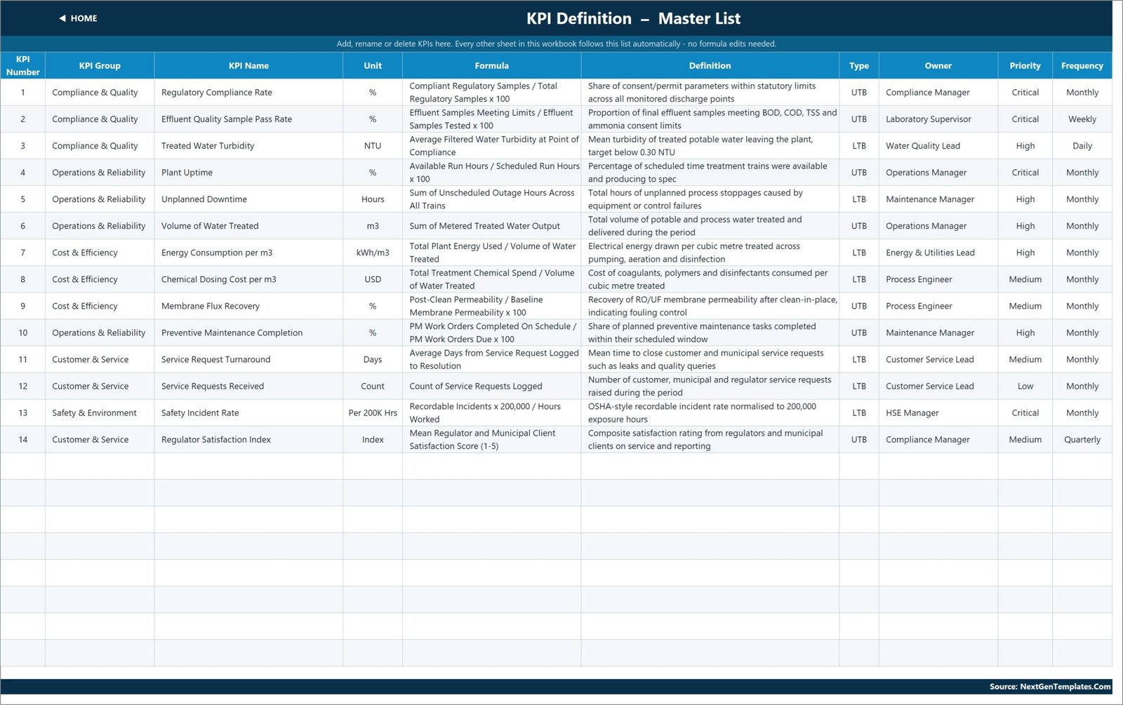Click the KPI Group column header
The image size is (1123, 705).
[x=100, y=65]
